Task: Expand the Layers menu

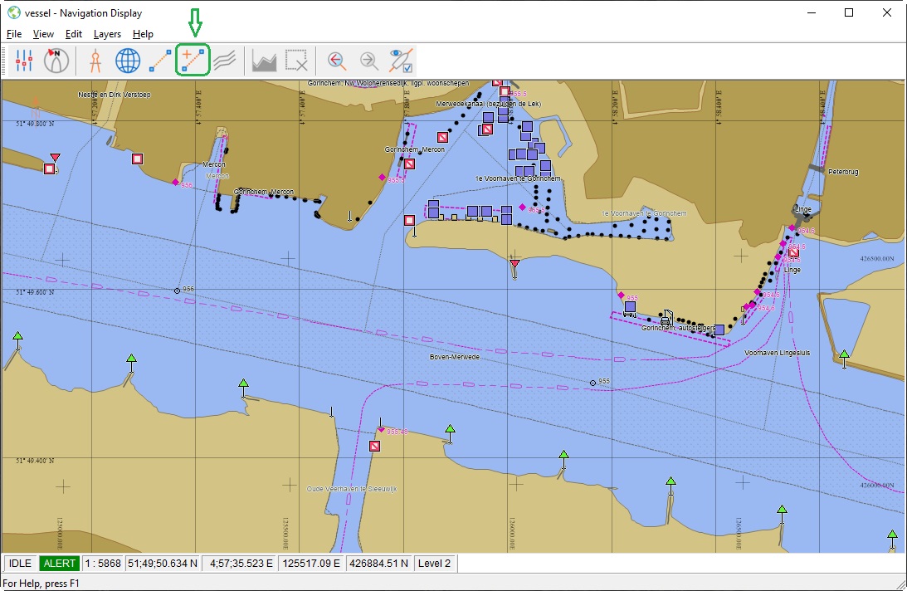Action: point(107,34)
